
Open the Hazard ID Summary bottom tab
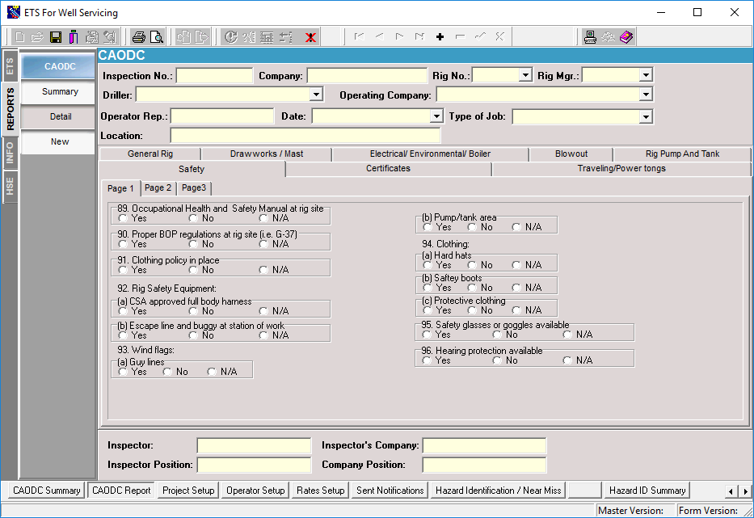647,491
